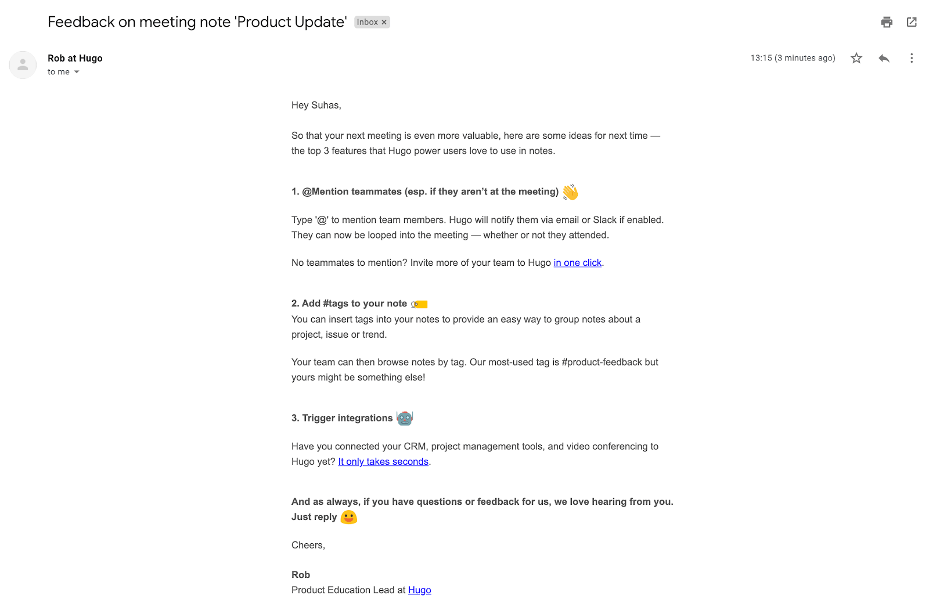Expand recipient details next to 'to me'

click(x=77, y=72)
